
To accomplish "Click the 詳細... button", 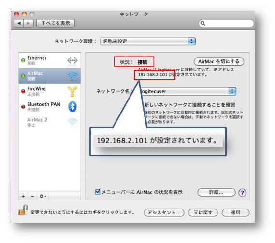I will click(x=216, y=192).
